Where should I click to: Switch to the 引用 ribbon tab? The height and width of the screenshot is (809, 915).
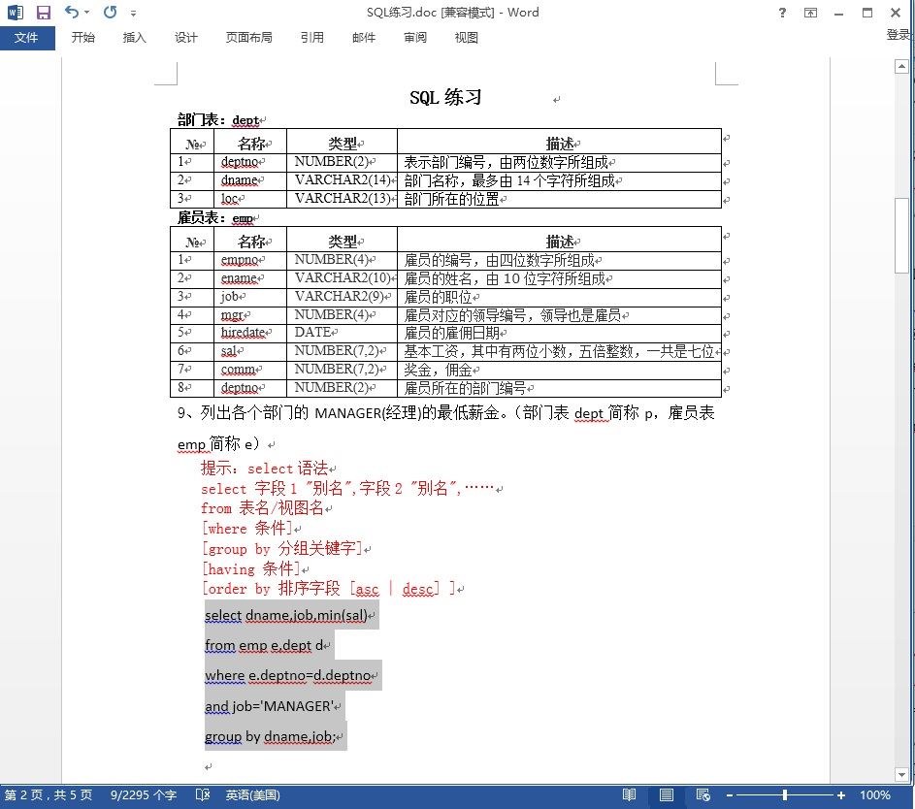(x=312, y=38)
